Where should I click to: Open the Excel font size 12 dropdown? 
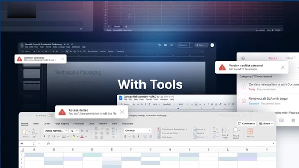(74, 131)
